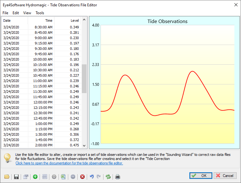241x183 pixels.
Task: Open the tide editor documentation link
Action: pyautogui.click(x=69, y=163)
